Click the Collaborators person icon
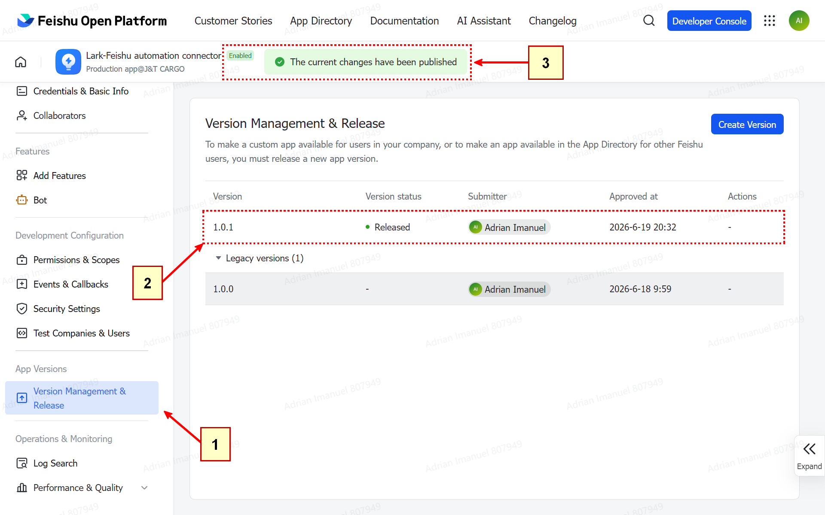This screenshot has height=515, width=825. click(x=22, y=115)
